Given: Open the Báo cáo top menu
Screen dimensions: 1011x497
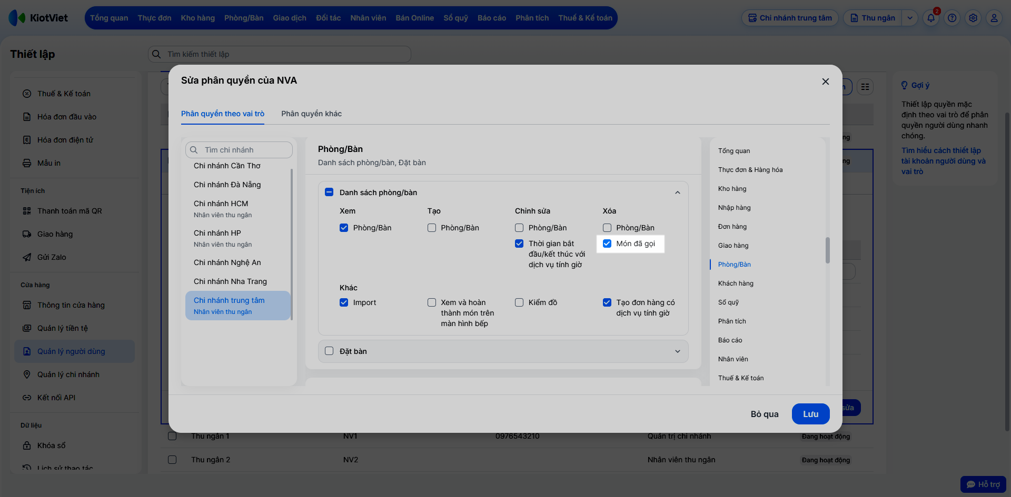Looking at the screenshot, I should 492,18.
